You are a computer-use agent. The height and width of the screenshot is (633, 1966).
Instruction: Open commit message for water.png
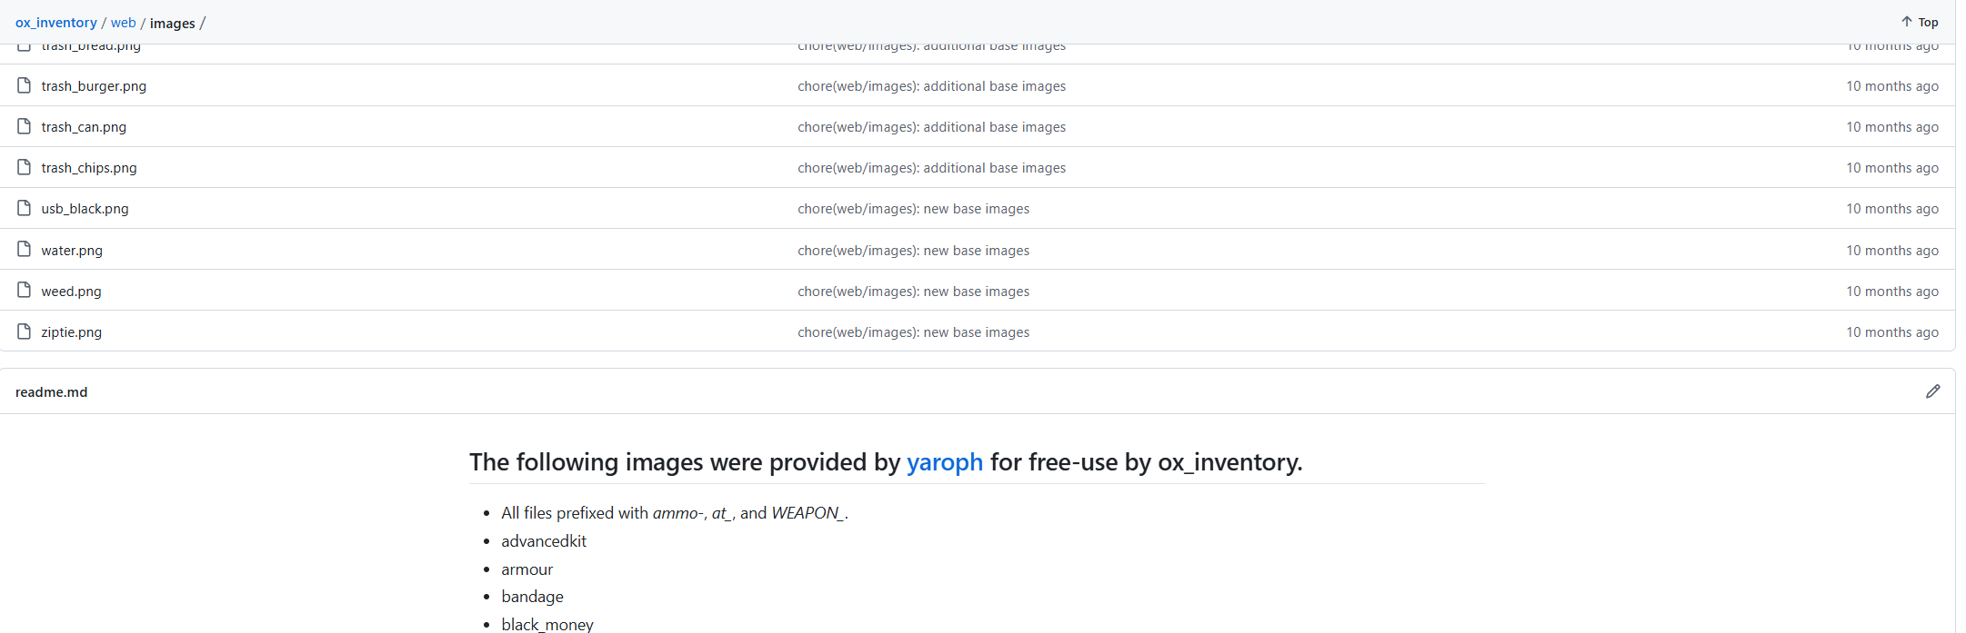pyautogui.click(x=913, y=251)
